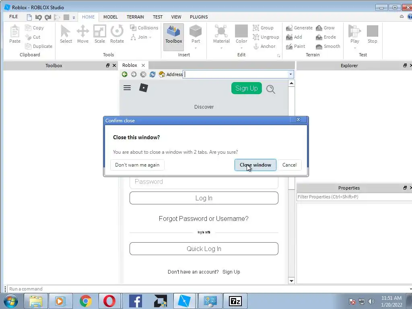Toggle Anchor on selection
The image size is (412, 309).
coord(264,46)
